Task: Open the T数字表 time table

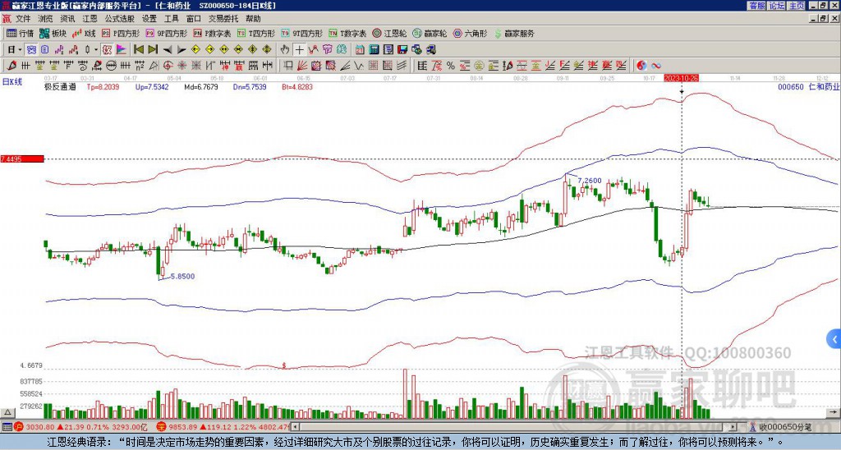Action: click(347, 33)
